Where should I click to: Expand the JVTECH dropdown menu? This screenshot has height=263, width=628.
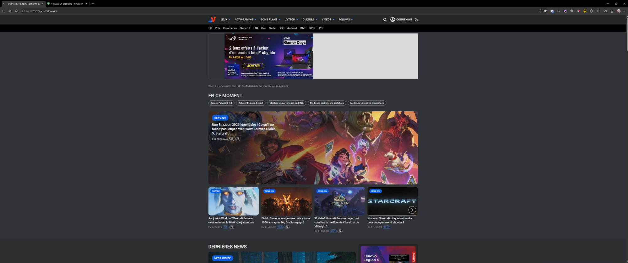[x=291, y=19]
